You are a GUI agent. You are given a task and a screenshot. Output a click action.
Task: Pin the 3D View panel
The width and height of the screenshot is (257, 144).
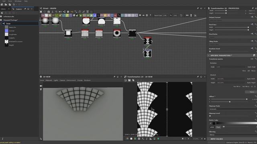(x=114, y=76)
